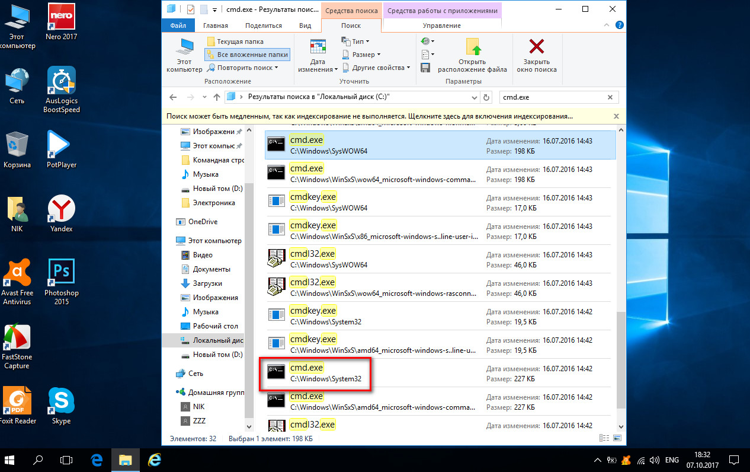Open Microsoft Edge from the taskbar
This screenshot has height=472, width=750.
97,460
